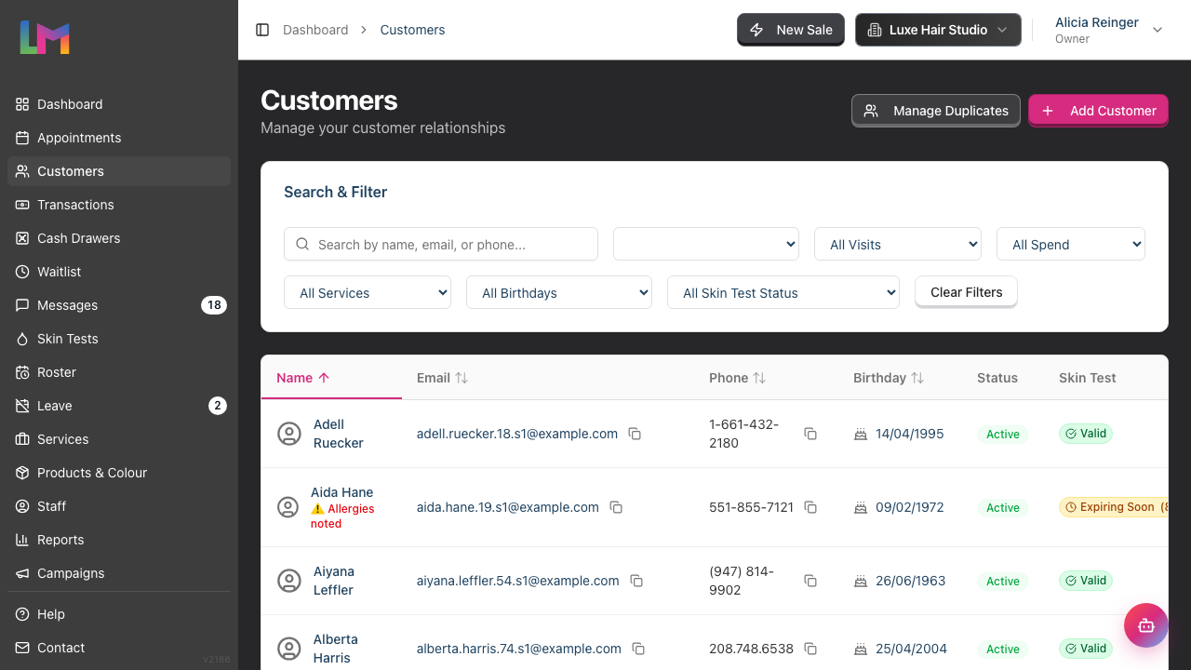Click the search magnifier icon
The width and height of the screenshot is (1191, 670).
pyautogui.click(x=302, y=244)
